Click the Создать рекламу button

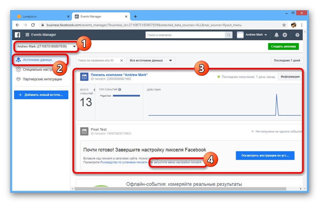click(x=283, y=47)
